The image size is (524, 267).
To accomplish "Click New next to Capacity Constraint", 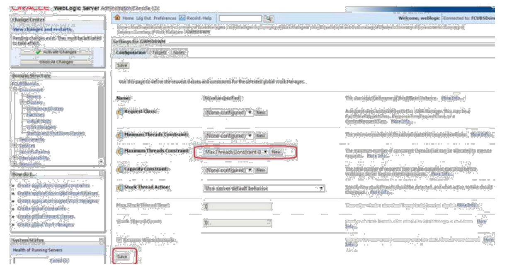I will 261,170.
